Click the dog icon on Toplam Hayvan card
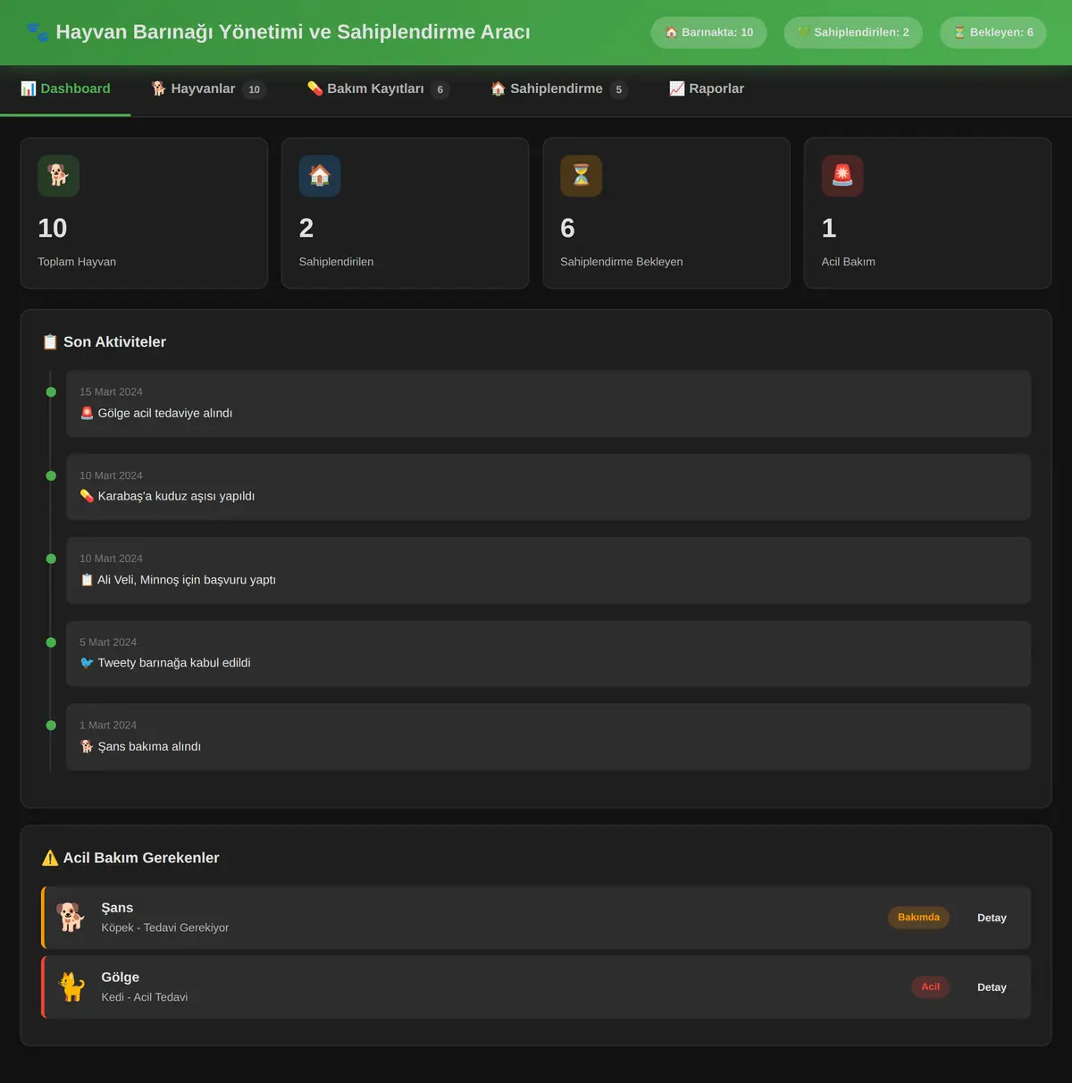Screen dimensions: 1072x1083 click(x=58, y=175)
